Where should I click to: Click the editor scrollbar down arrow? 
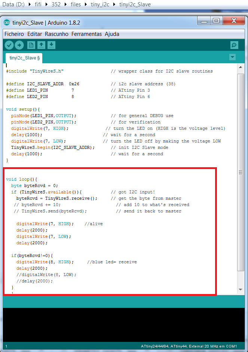[241, 290]
